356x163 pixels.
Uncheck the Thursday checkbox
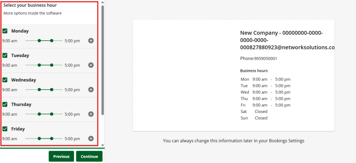pos(5,104)
